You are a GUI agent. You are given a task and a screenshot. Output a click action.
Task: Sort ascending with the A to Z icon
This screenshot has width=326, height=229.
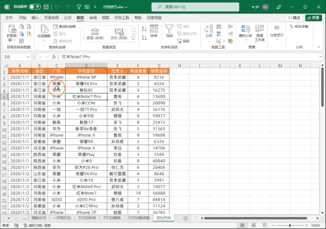click(x=144, y=29)
